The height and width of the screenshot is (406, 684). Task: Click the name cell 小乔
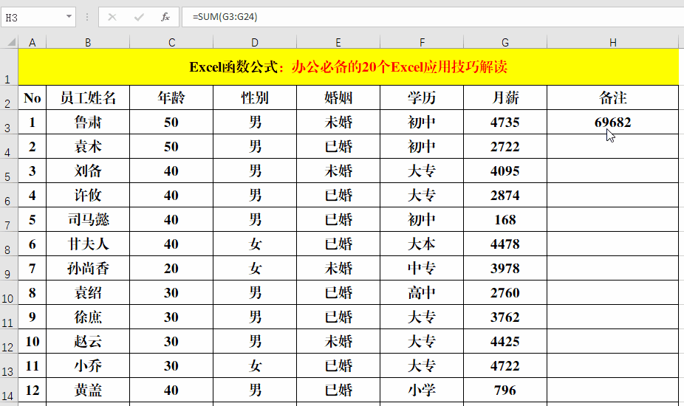pyautogui.click(x=88, y=365)
